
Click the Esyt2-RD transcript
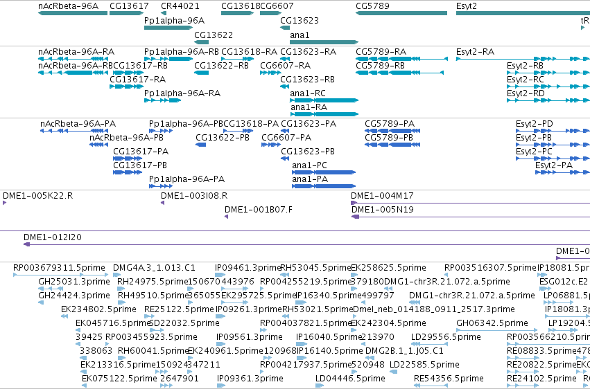click(x=548, y=100)
